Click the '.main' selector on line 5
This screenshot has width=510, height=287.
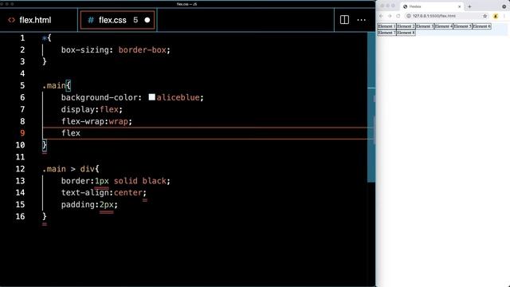pyautogui.click(x=54, y=85)
